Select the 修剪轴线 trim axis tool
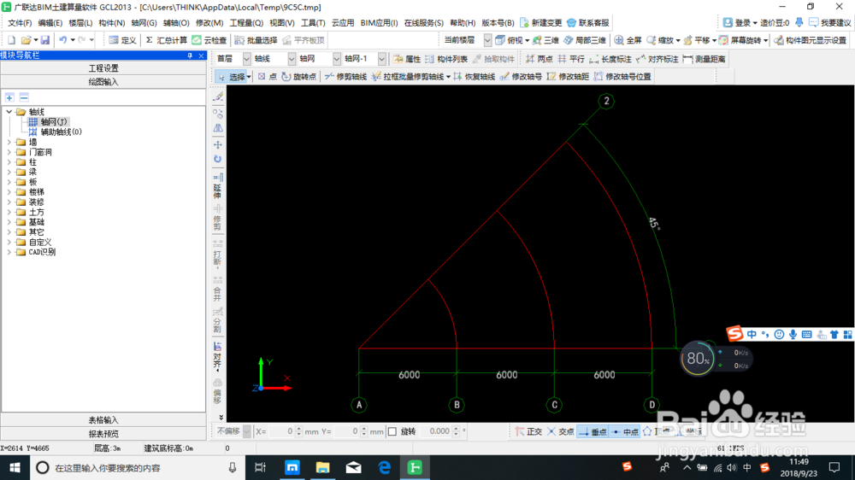855x480 pixels. pyautogui.click(x=345, y=77)
